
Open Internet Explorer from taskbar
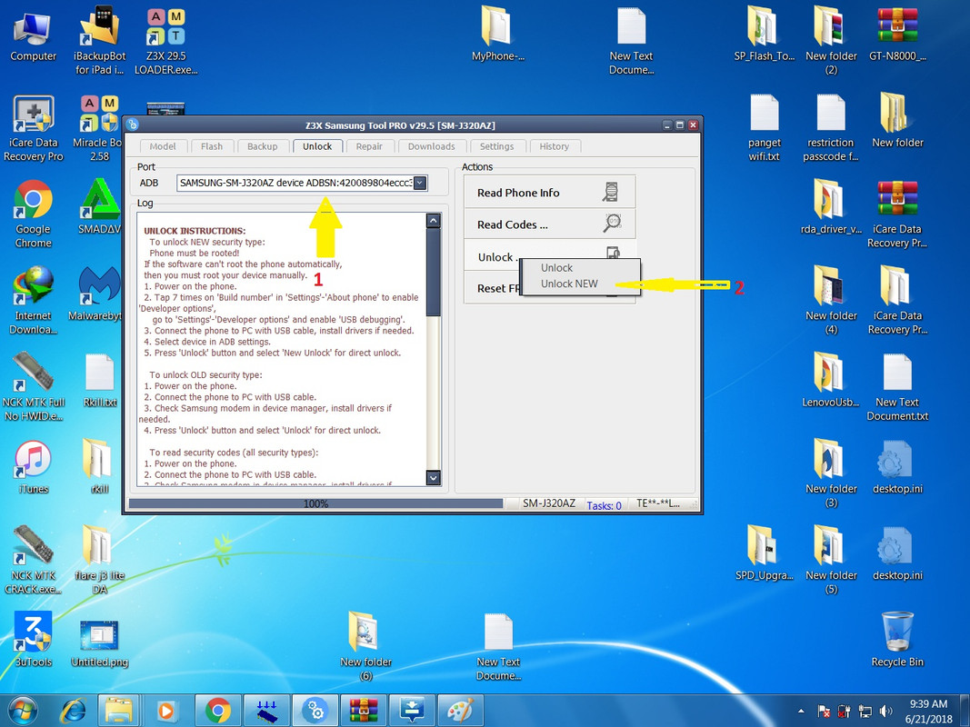point(73,711)
